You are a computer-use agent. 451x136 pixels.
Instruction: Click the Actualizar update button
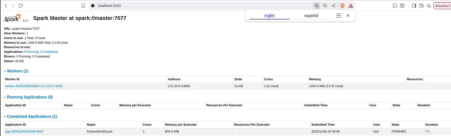(x=442, y=6)
